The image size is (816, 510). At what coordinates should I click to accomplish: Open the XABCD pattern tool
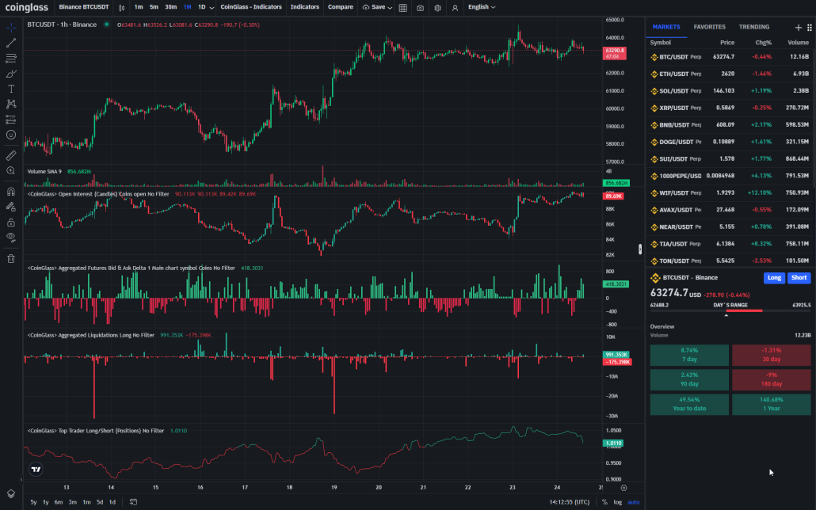(10, 104)
